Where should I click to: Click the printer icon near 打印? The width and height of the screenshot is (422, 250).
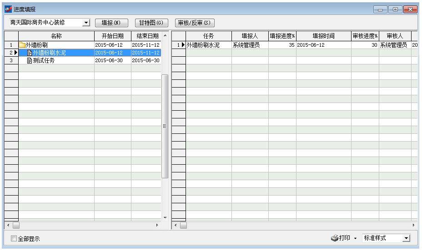click(x=334, y=238)
